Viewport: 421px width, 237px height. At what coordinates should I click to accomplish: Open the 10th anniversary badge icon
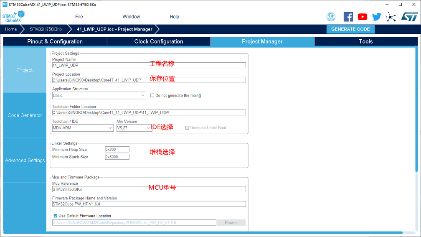[331, 17]
